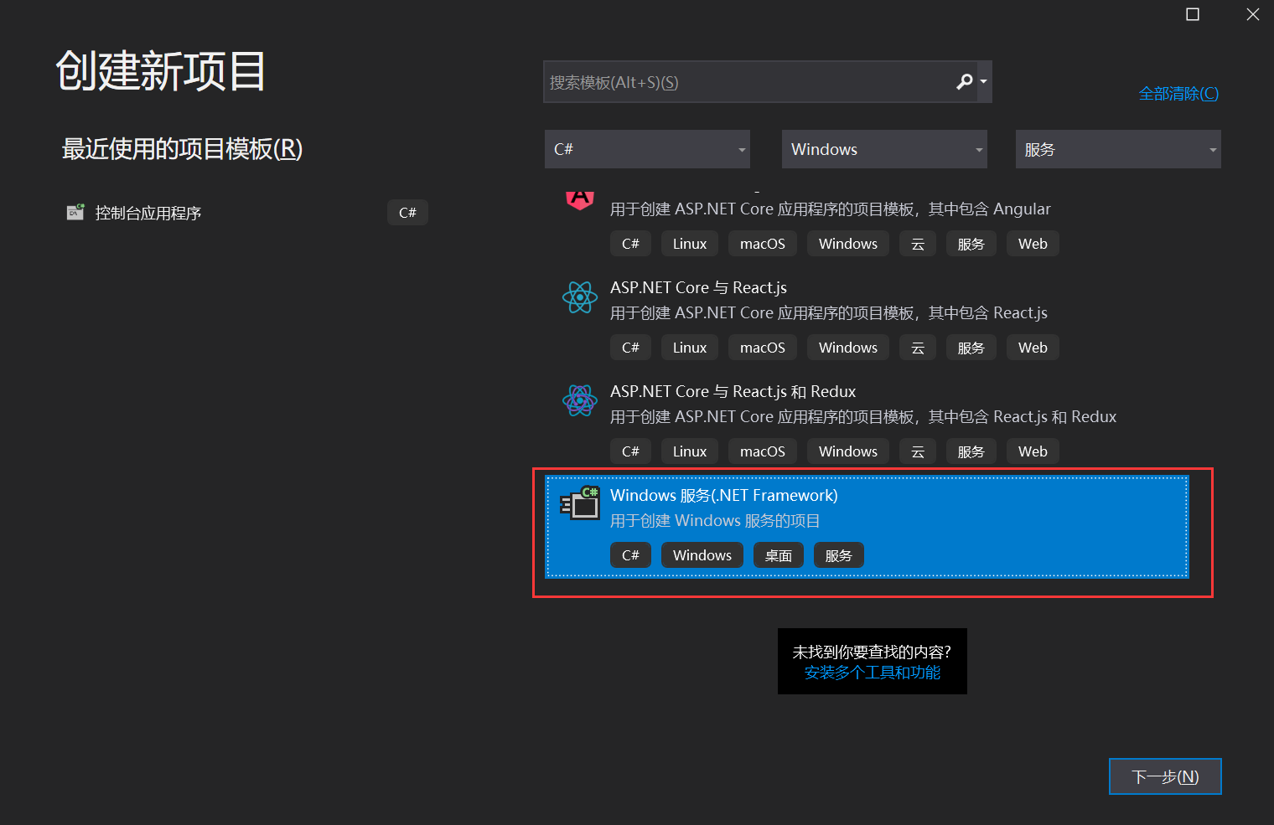Click the 全部清除 link

(1178, 94)
